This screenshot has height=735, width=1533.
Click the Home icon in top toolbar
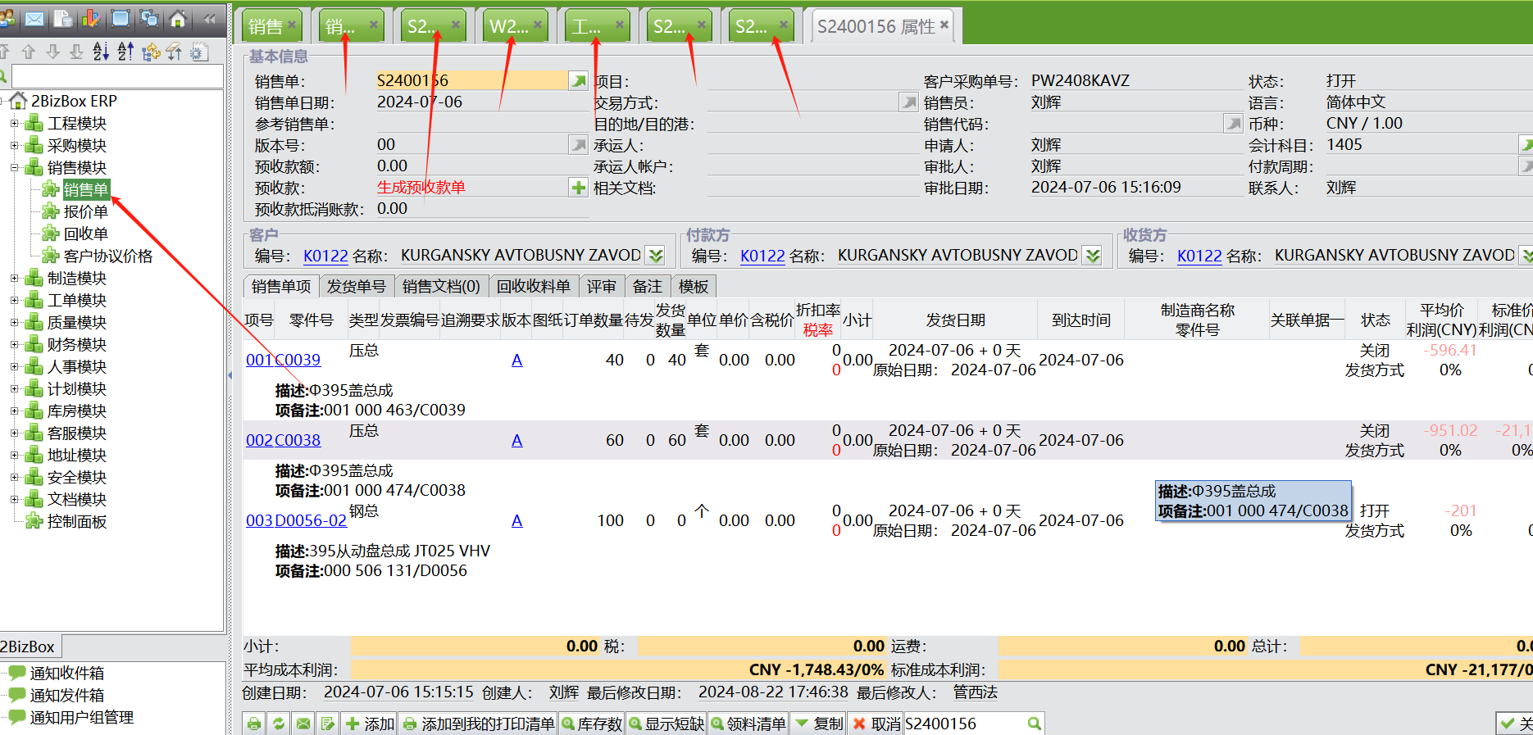[x=178, y=19]
